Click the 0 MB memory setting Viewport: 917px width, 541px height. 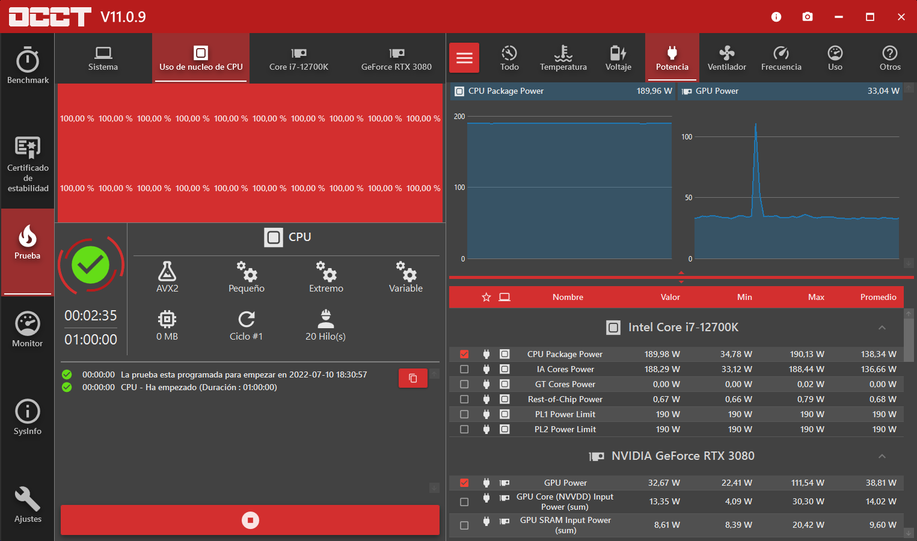[167, 325]
